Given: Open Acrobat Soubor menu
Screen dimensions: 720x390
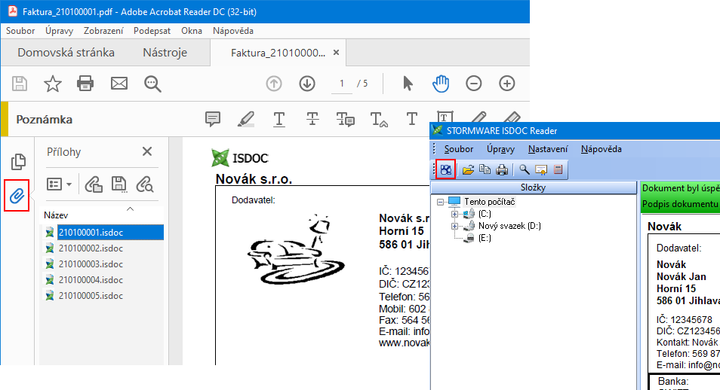Looking at the screenshot, I should (x=20, y=31).
